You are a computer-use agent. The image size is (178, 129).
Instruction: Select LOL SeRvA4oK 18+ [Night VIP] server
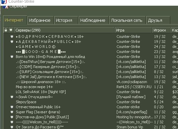[x=41, y=92]
